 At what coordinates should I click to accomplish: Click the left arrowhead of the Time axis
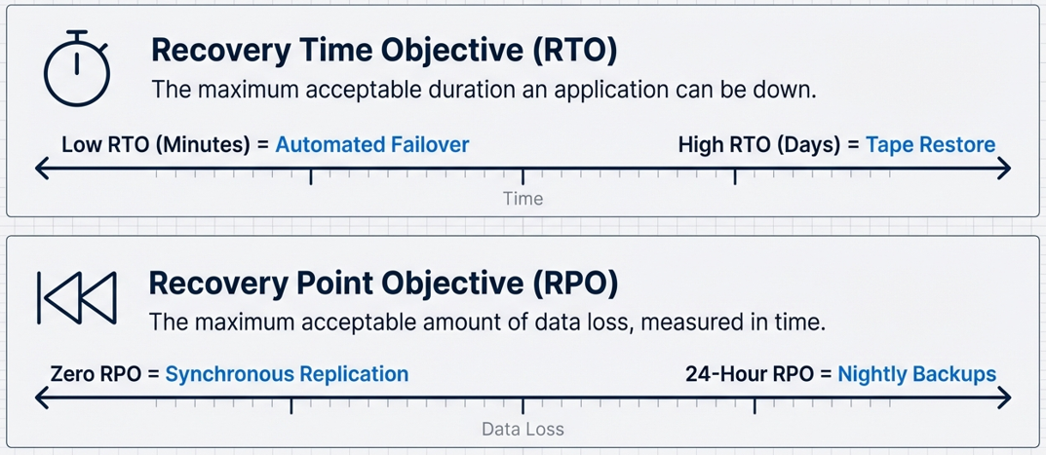42,169
